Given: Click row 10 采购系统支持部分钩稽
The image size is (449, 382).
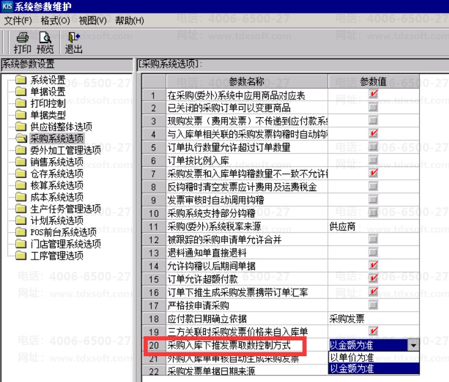Looking at the screenshot, I should pyautogui.click(x=212, y=213).
